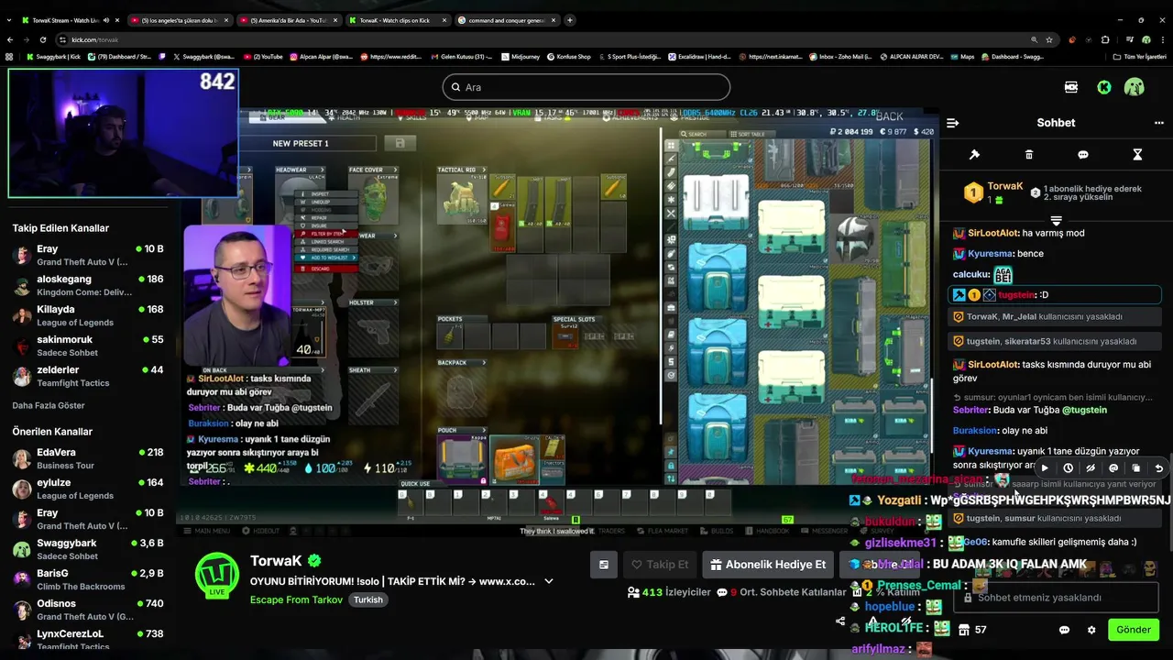Click the play icon in message hover toolbar

(1045, 468)
